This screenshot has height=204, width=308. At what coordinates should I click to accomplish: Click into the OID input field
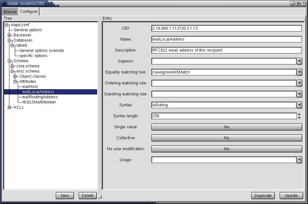(226, 28)
